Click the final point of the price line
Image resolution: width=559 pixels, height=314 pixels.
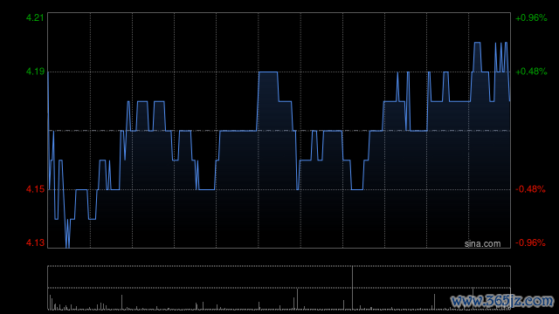(x=510, y=101)
